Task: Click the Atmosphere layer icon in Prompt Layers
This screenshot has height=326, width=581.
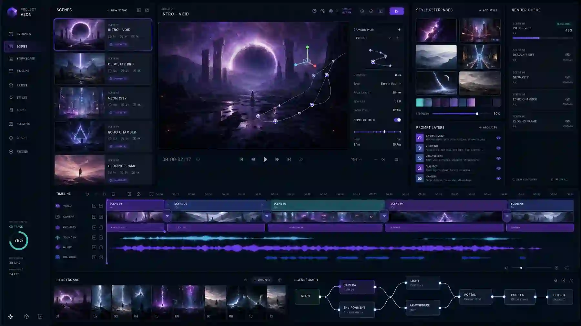Action: [420, 158]
